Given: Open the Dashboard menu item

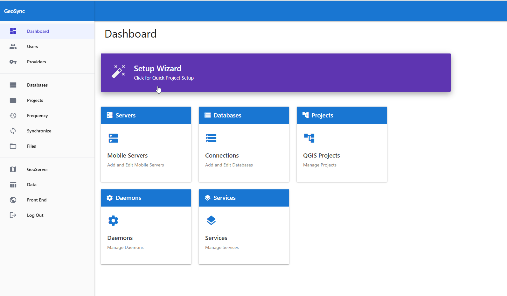Looking at the screenshot, I should (x=47, y=31).
